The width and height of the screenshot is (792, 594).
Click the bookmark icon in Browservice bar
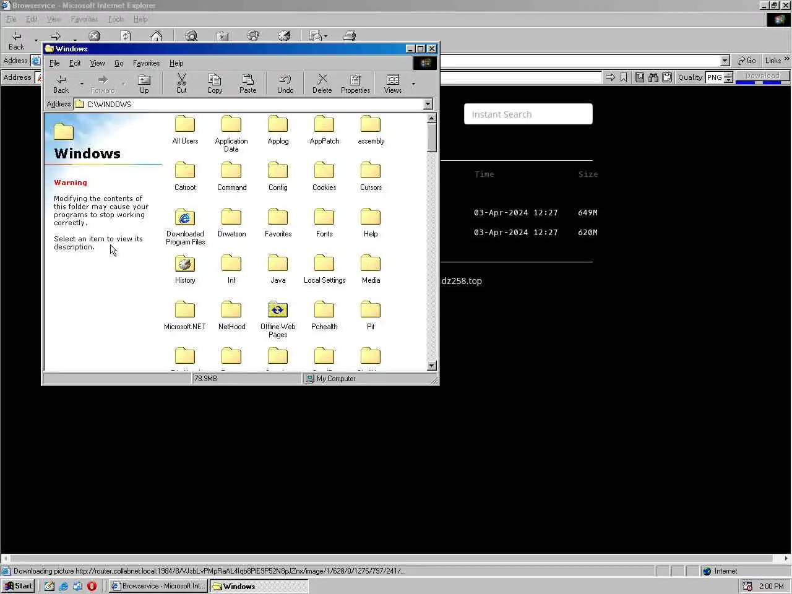coord(624,77)
